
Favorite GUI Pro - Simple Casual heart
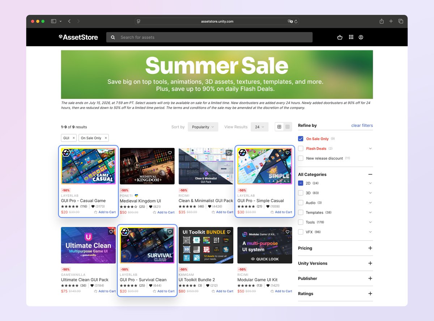click(288, 153)
